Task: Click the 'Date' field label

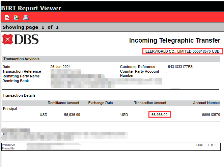Action: tap(6, 67)
